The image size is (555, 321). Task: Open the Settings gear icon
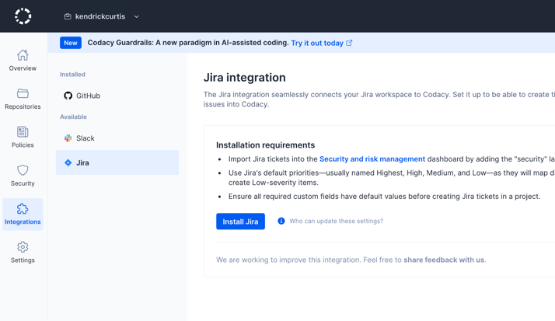(23, 247)
